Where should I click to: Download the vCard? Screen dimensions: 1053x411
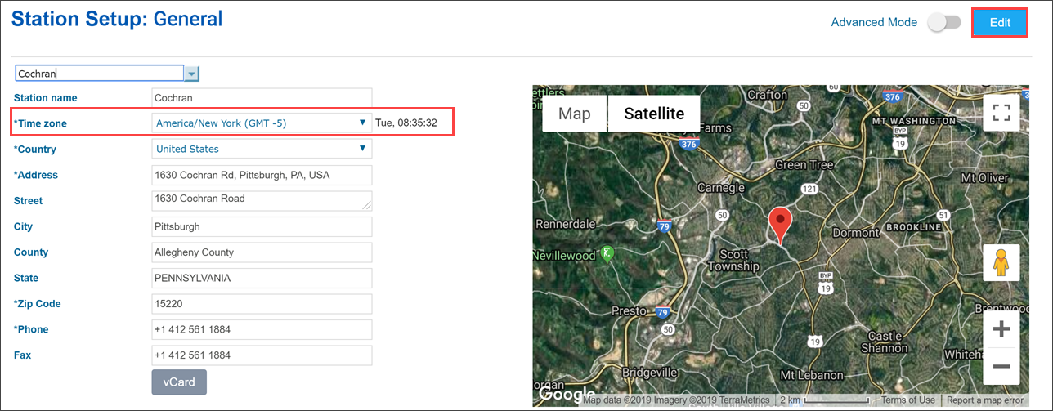[179, 382]
